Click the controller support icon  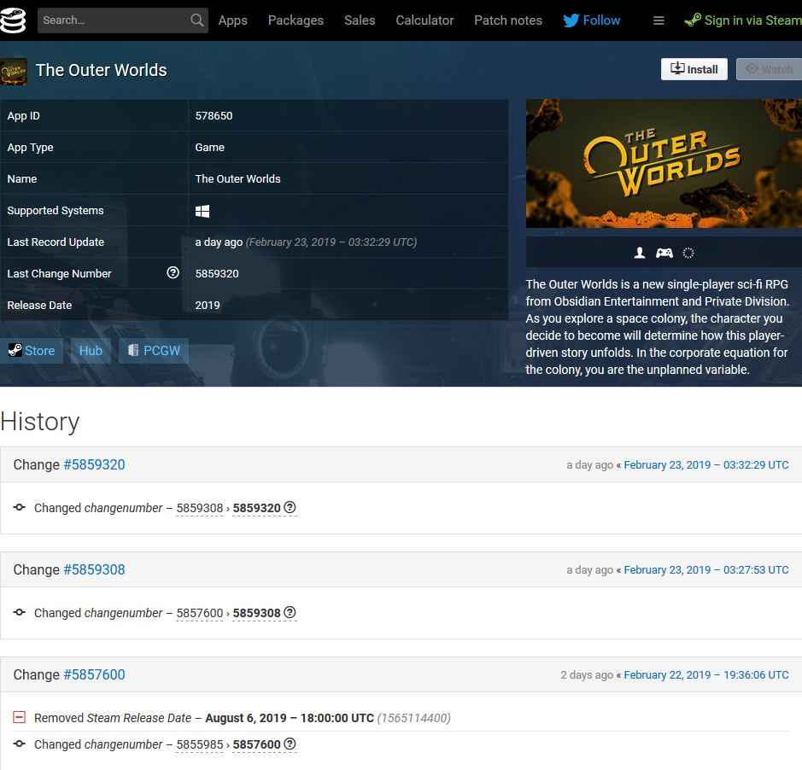click(x=664, y=253)
